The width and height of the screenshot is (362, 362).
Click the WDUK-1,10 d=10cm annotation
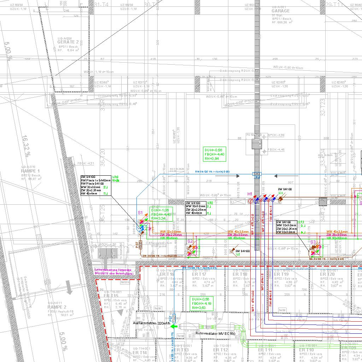point(99,72)
